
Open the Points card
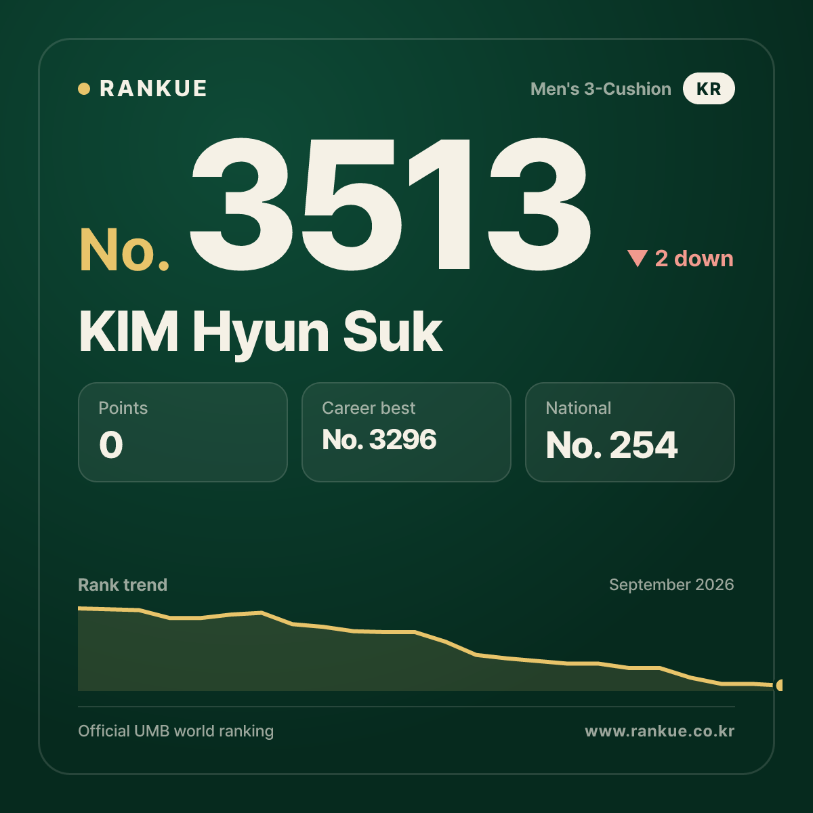[183, 432]
